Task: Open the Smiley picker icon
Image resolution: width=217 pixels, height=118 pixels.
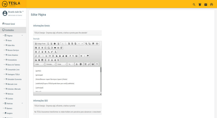Action: click(x=49, y=60)
